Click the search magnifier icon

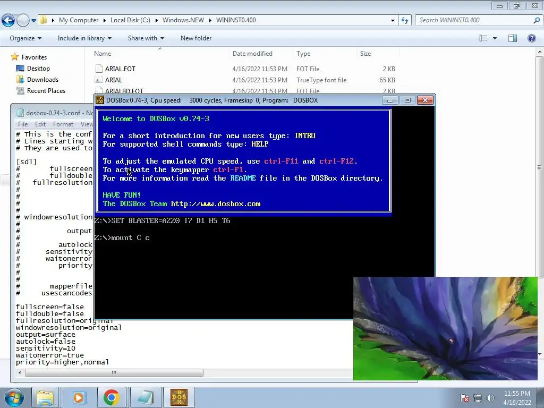[x=537, y=20]
